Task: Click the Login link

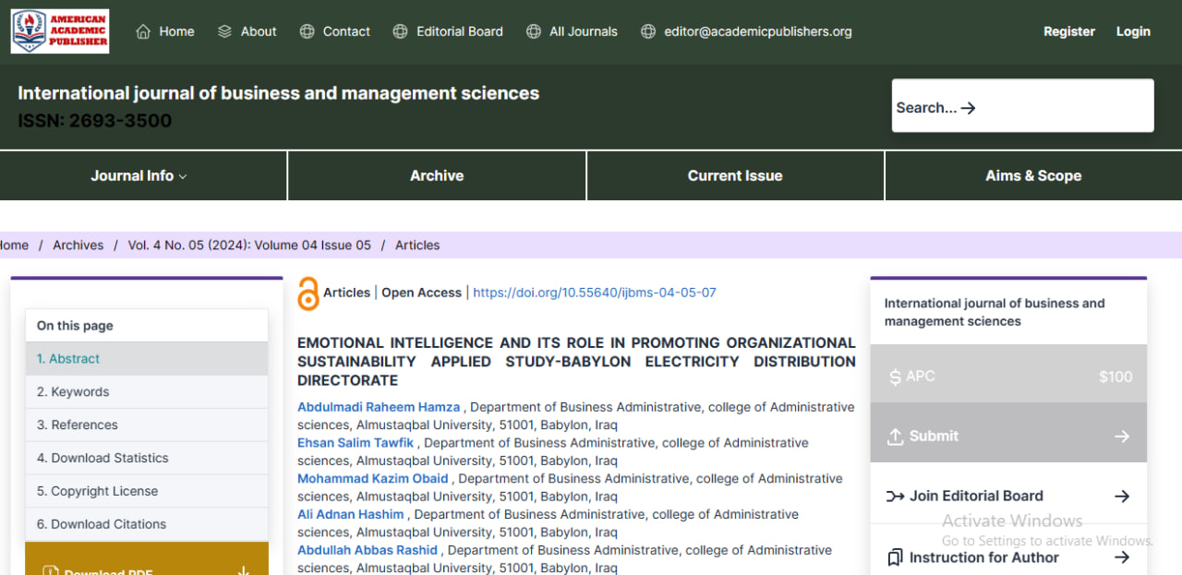Action: pos(1133,31)
